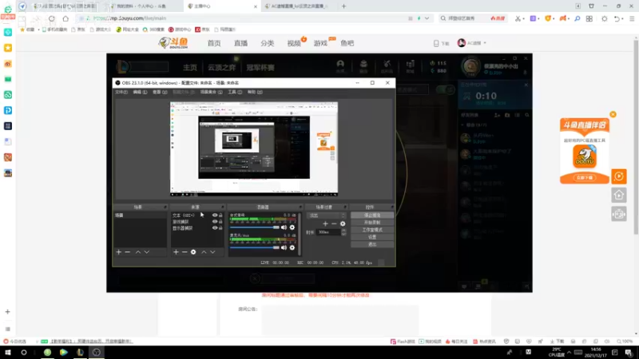
Task: Click the transition duration stepper arrows
Action: [343, 232]
